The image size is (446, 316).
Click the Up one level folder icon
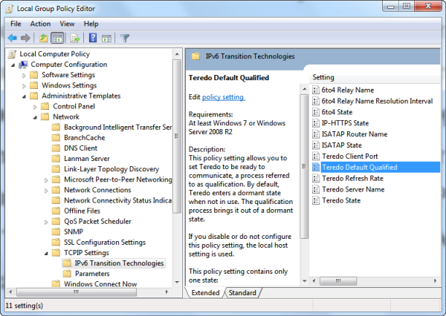click(44, 38)
